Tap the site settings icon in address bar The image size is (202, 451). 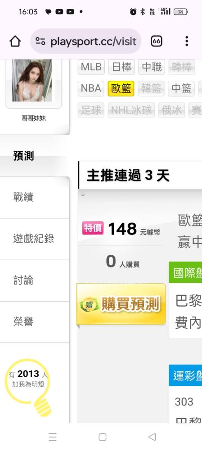tap(40, 41)
